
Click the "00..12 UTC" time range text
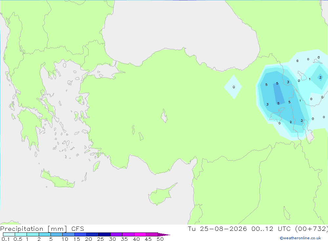(271, 229)
